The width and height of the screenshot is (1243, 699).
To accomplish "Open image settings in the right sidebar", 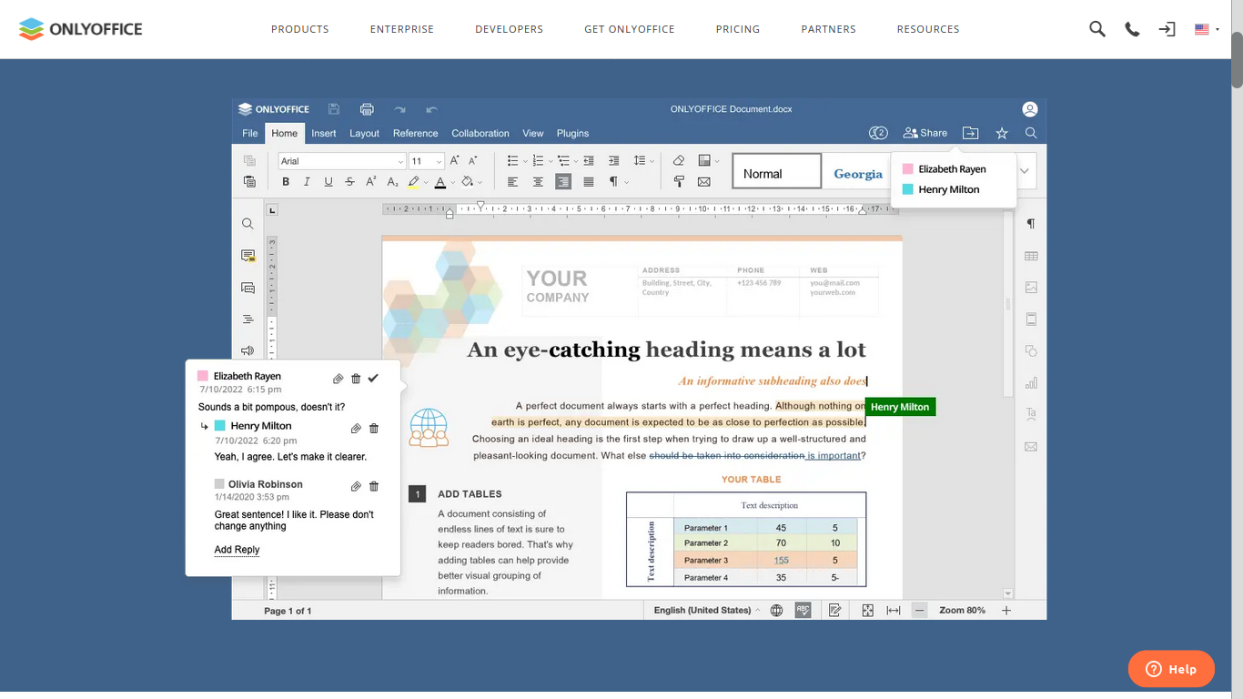I will tap(1031, 288).
